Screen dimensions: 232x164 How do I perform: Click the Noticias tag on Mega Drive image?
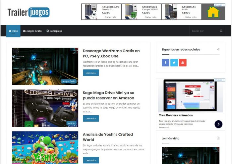click(x=72, y=123)
